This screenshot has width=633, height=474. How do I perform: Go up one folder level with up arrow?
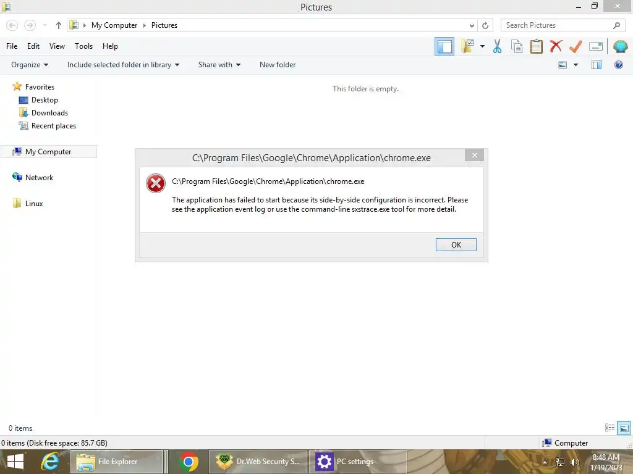(59, 25)
